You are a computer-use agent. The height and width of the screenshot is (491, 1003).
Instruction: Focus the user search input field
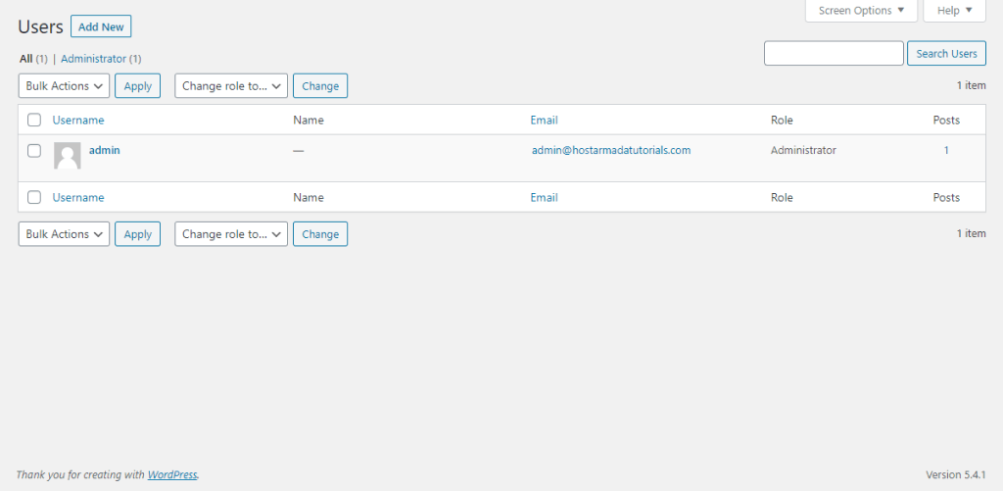click(834, 54)
